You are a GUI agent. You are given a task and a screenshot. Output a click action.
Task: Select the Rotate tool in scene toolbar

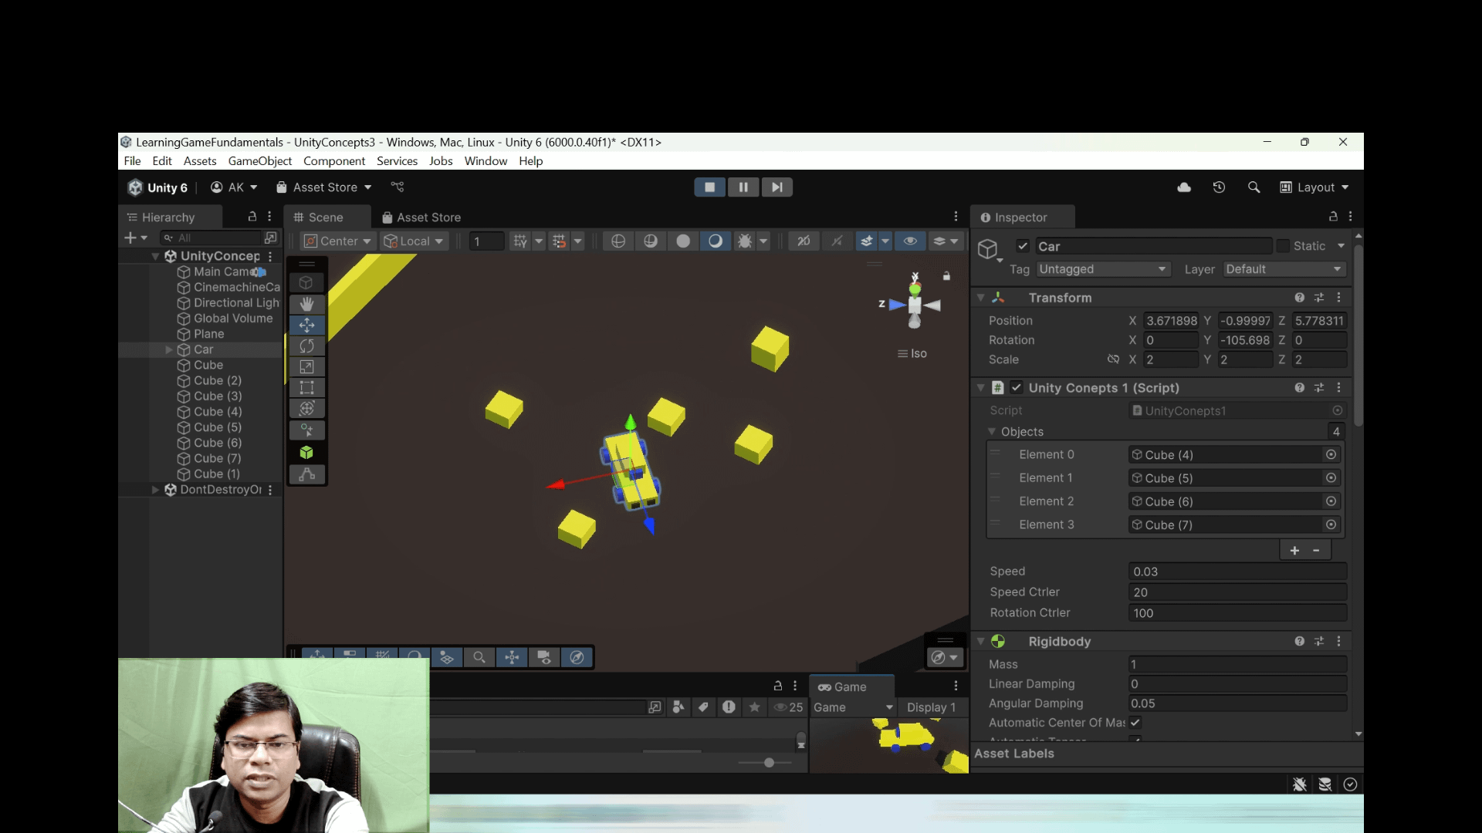(x=306, y=346)
